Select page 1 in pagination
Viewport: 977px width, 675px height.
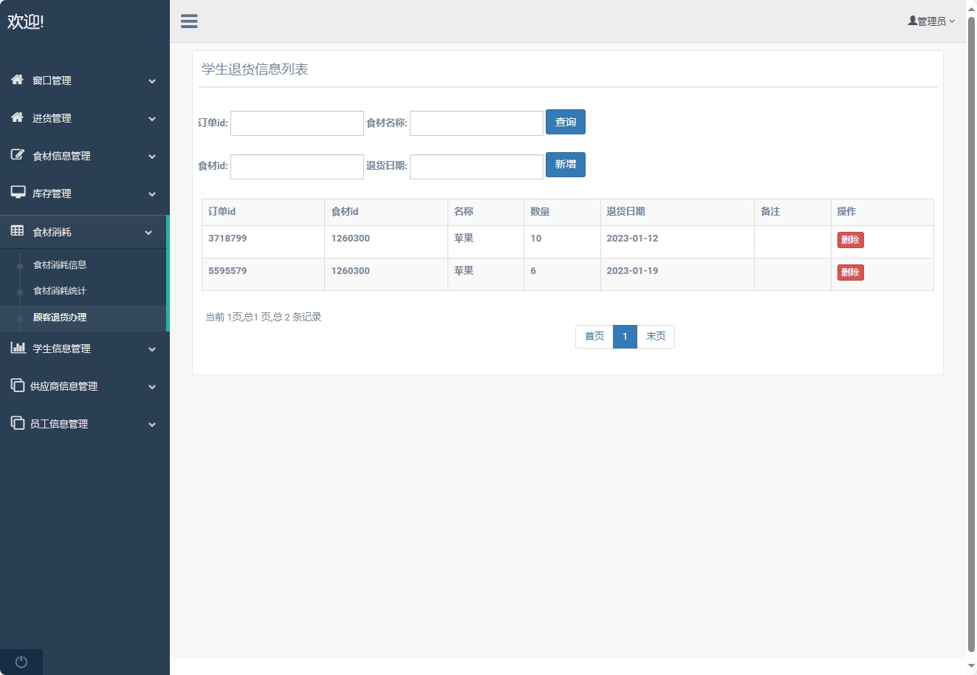[x=625, y=337]
